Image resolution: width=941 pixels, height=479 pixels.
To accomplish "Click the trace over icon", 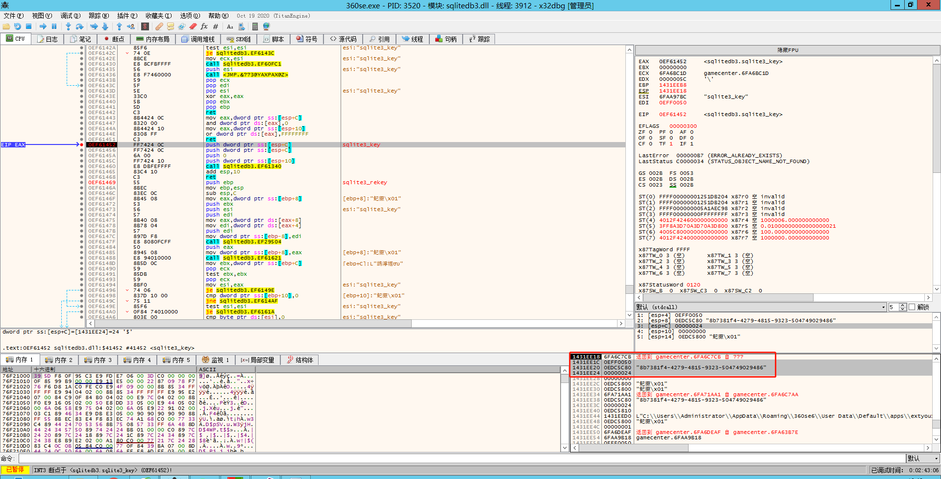I will pyautogui.click(x=105, y=26).
